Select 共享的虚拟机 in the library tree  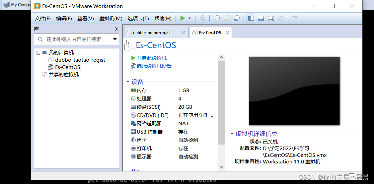(x=64, y=75)
